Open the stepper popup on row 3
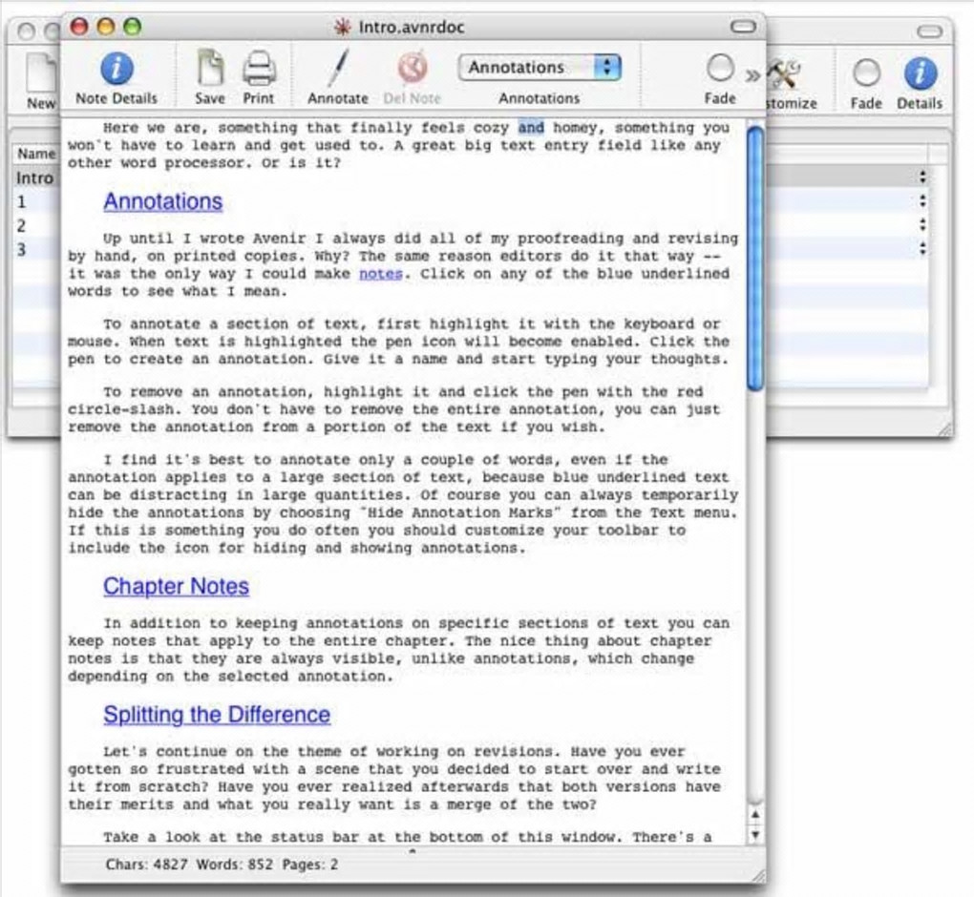The width and height of the screenshot is (974, 897). pyautogui.click(x=923, y=248)
